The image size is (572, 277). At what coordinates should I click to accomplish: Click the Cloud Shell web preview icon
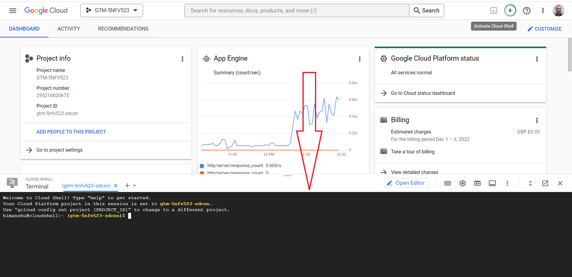[477, 183]
